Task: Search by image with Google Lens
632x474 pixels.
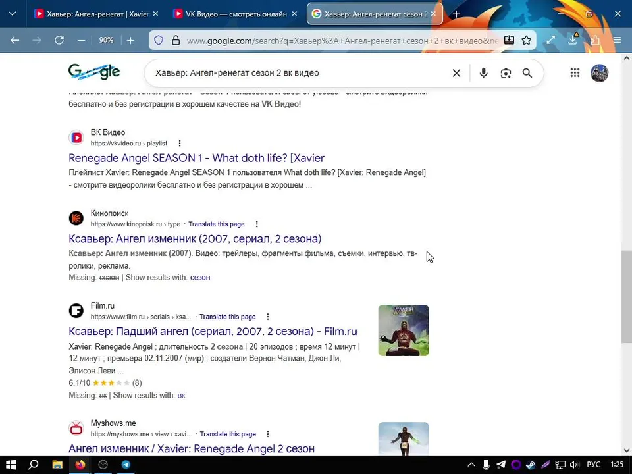Action: click(506, 73)
